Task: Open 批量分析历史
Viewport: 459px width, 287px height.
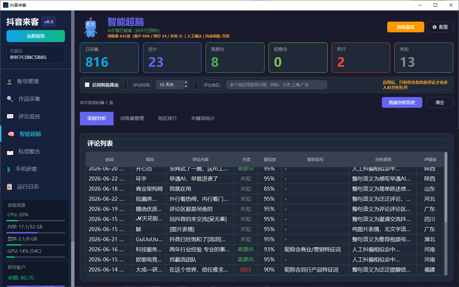Action: point(402,102)
